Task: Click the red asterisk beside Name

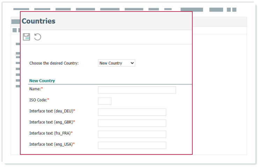Action: pos(42,89)
